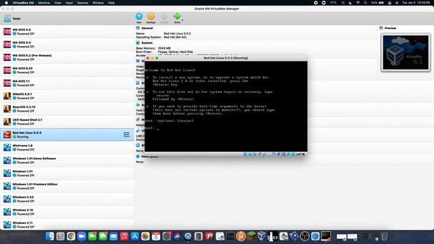
Task: Open Photos from the Dock
Action: click(145, 237)
